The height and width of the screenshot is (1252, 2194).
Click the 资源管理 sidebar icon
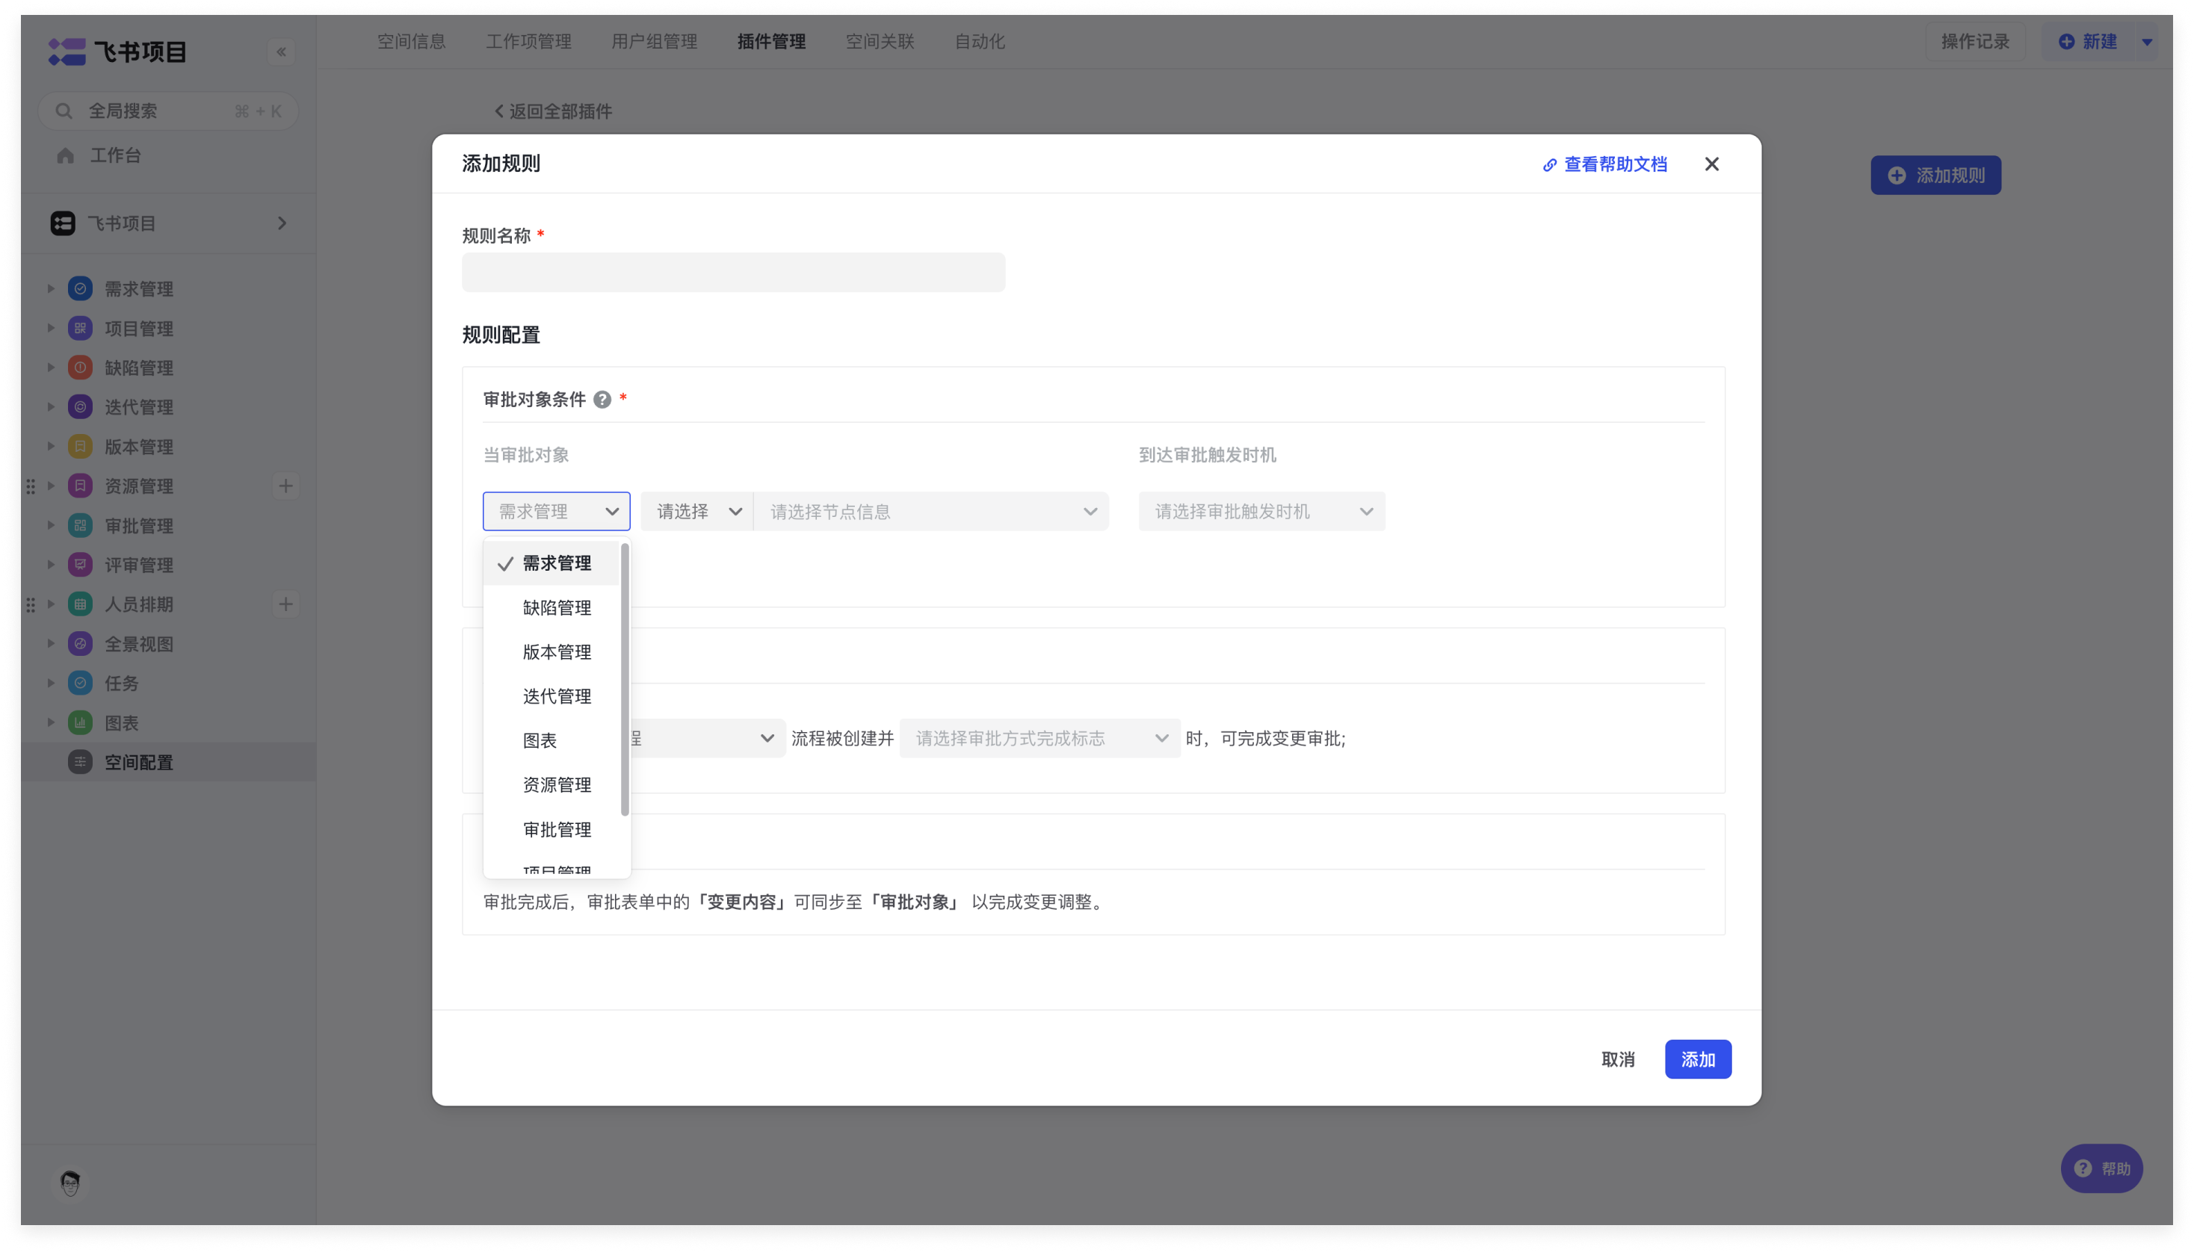(x=80, y=486)
